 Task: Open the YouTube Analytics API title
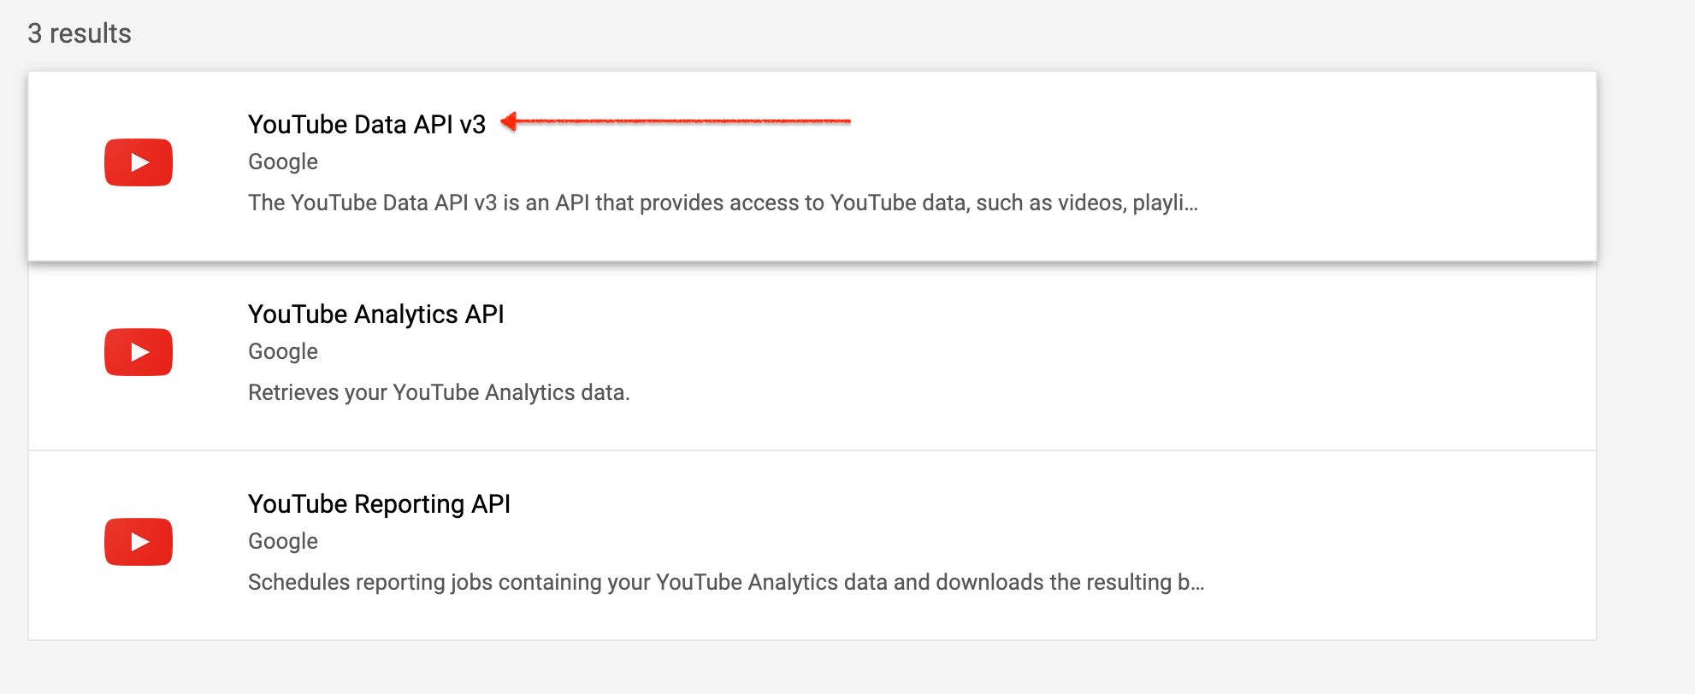click(375, 315)
